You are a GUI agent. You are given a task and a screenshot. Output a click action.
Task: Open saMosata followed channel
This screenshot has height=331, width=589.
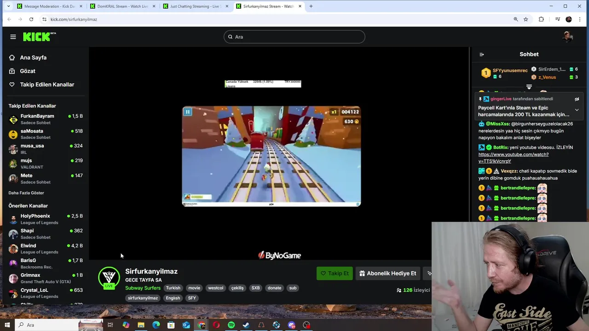[45, 134]
